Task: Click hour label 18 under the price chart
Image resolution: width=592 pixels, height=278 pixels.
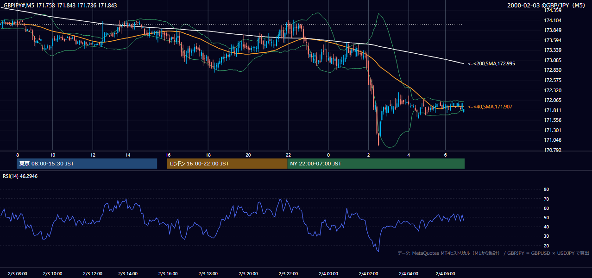Action: 208,155
